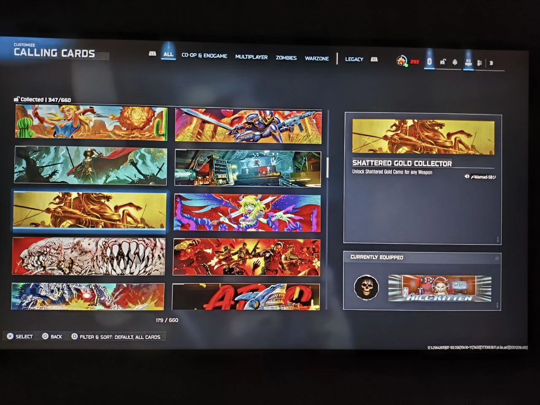540x405 pixels.
Task: Open the MULTIPLAYER calling cards tab
Action: click(251, 57)
